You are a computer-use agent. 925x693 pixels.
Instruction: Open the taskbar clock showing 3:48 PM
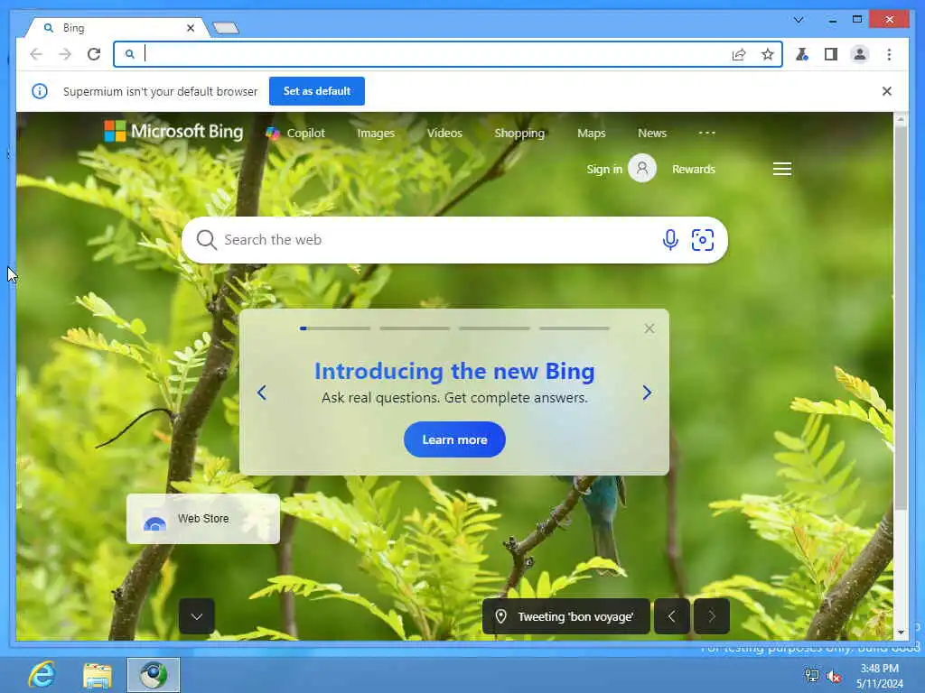880,676
